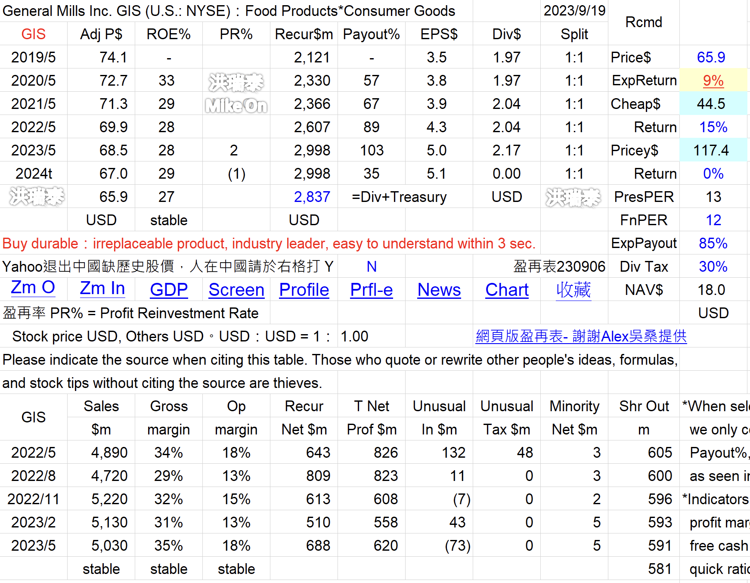The image size is (750, 583).
Task: Select the ROE% column header
Action: 169,34
